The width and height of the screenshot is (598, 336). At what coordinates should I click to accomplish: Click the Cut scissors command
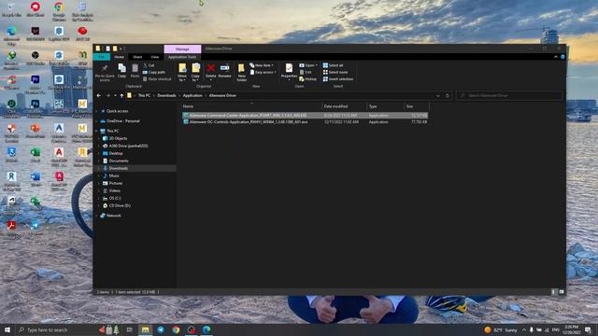coord(149,65)
